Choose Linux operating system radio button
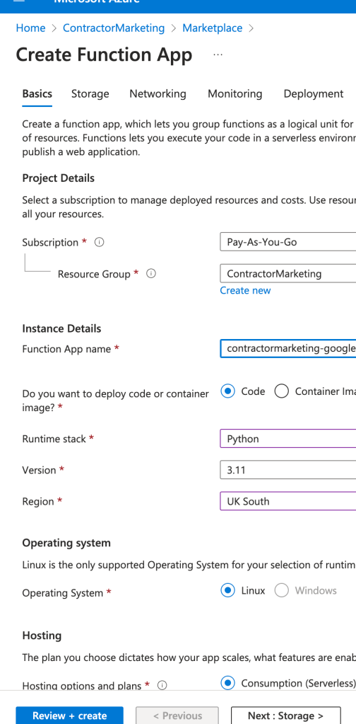 point(227,590)
